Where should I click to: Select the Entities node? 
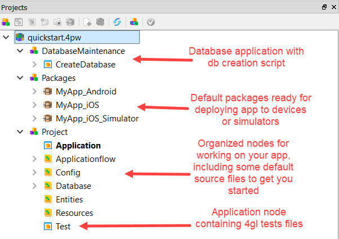point(69,200)
